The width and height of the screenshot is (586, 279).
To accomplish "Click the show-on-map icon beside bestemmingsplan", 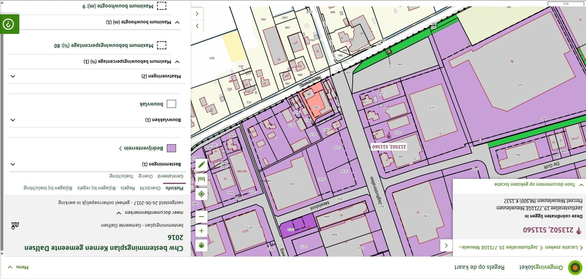I will tap(15, 226).
